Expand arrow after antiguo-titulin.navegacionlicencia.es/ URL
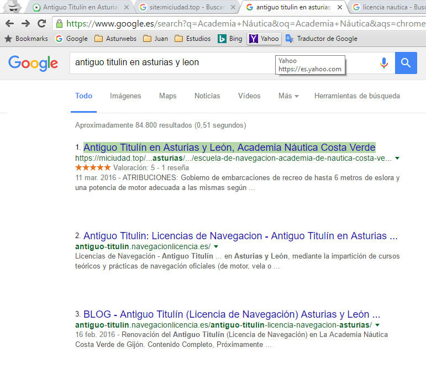Screen dimensions: 426x379 [216, 247]
